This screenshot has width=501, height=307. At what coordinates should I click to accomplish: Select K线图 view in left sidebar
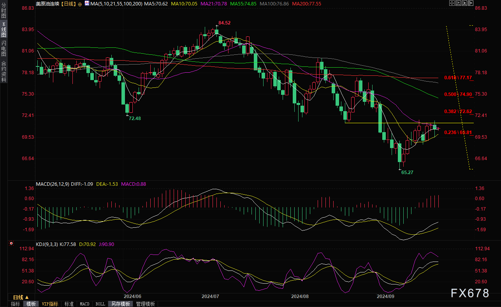(4, 30)
